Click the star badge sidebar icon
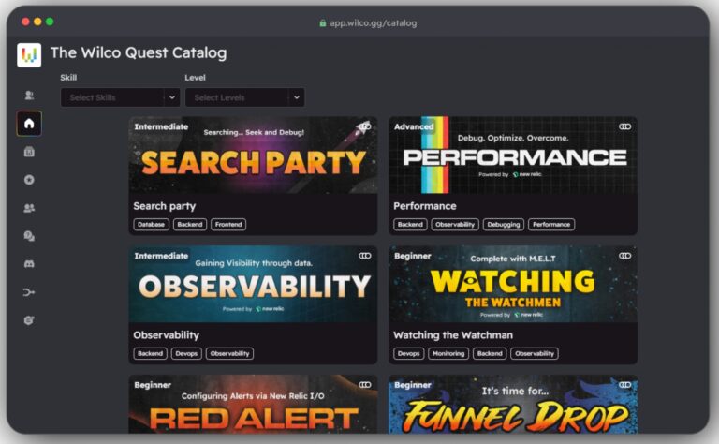This screenshot has height=444, width=719. click(29, 180)
